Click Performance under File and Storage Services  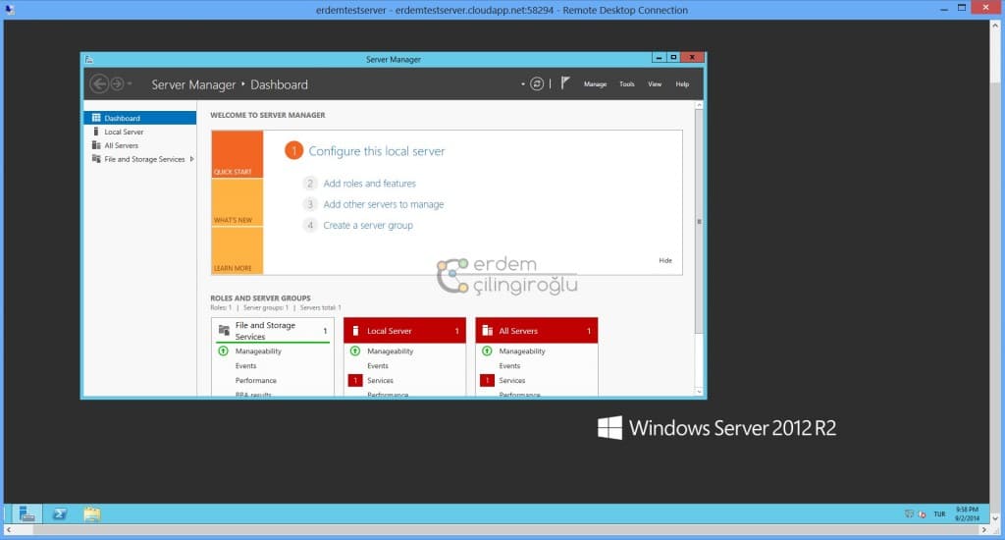[x=256, y=380]
